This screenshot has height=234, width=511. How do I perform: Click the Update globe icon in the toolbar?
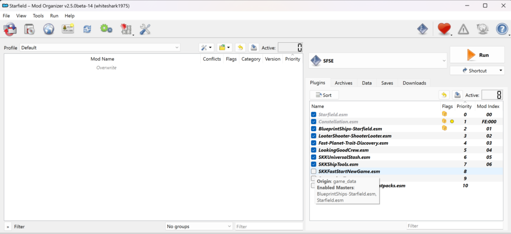pos(483,29)
